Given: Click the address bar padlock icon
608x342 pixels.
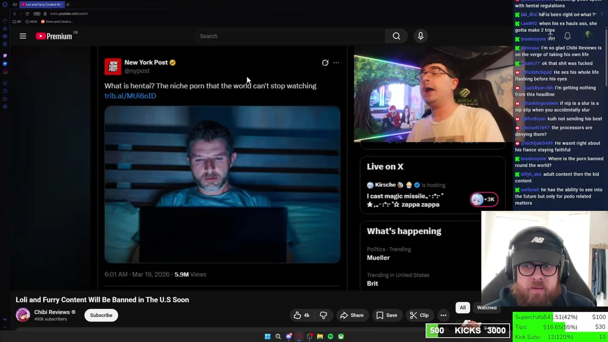Looking at the screenshot, I should [45, 14].
